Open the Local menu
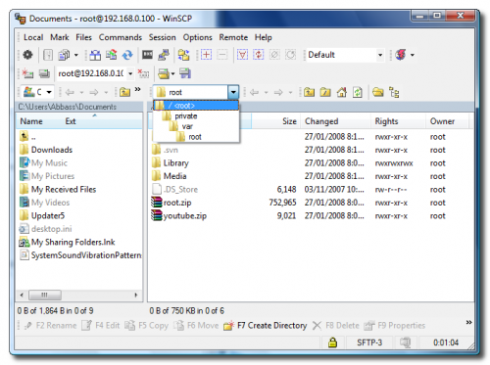Screen dimensions: 490x365 33,37
